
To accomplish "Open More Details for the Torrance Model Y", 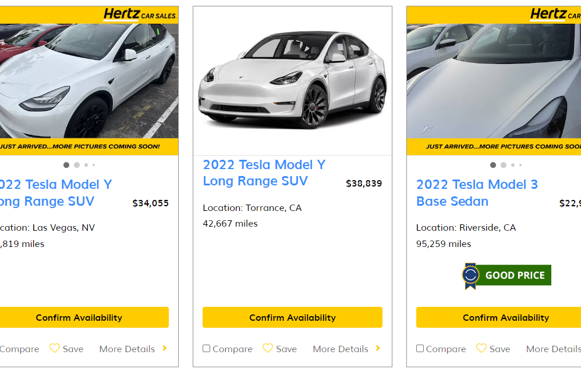I will click(x=340, y=349).
